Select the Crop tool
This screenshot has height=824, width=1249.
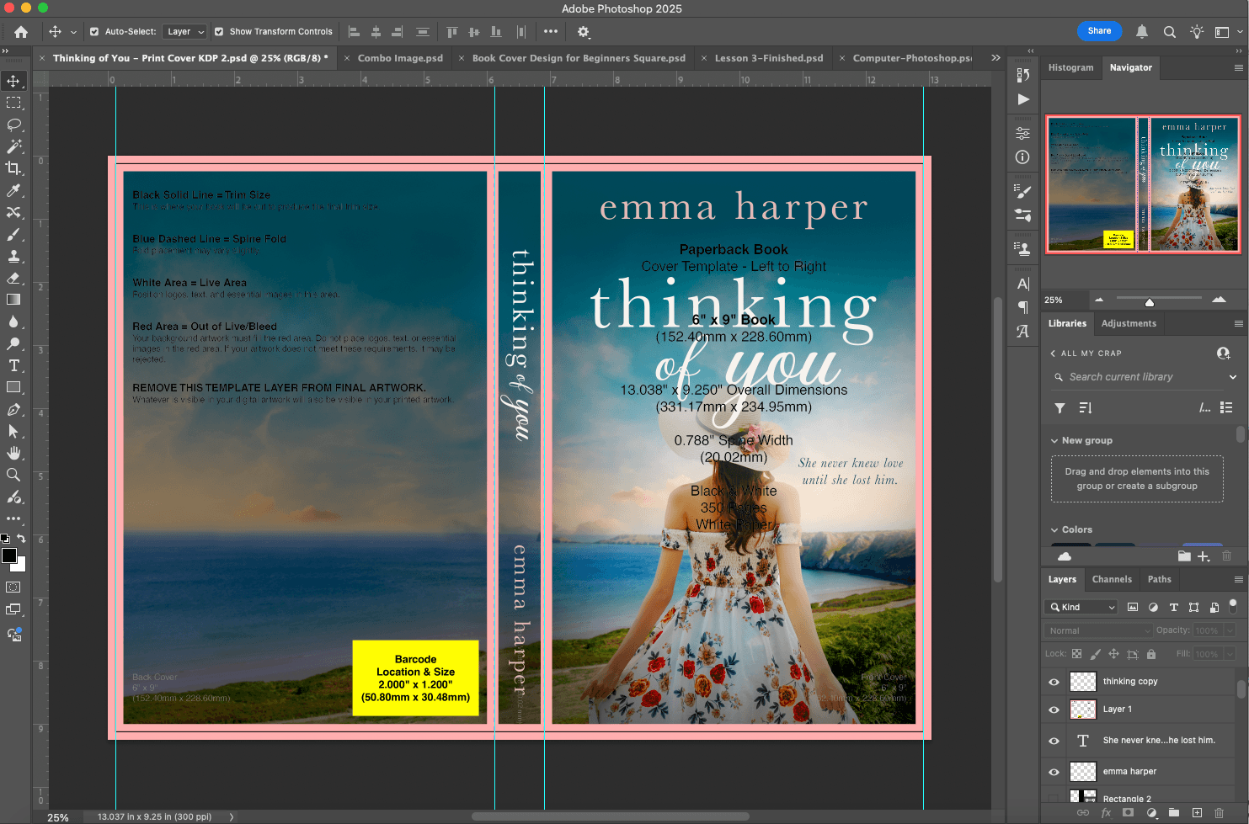(x=13, y=168)
